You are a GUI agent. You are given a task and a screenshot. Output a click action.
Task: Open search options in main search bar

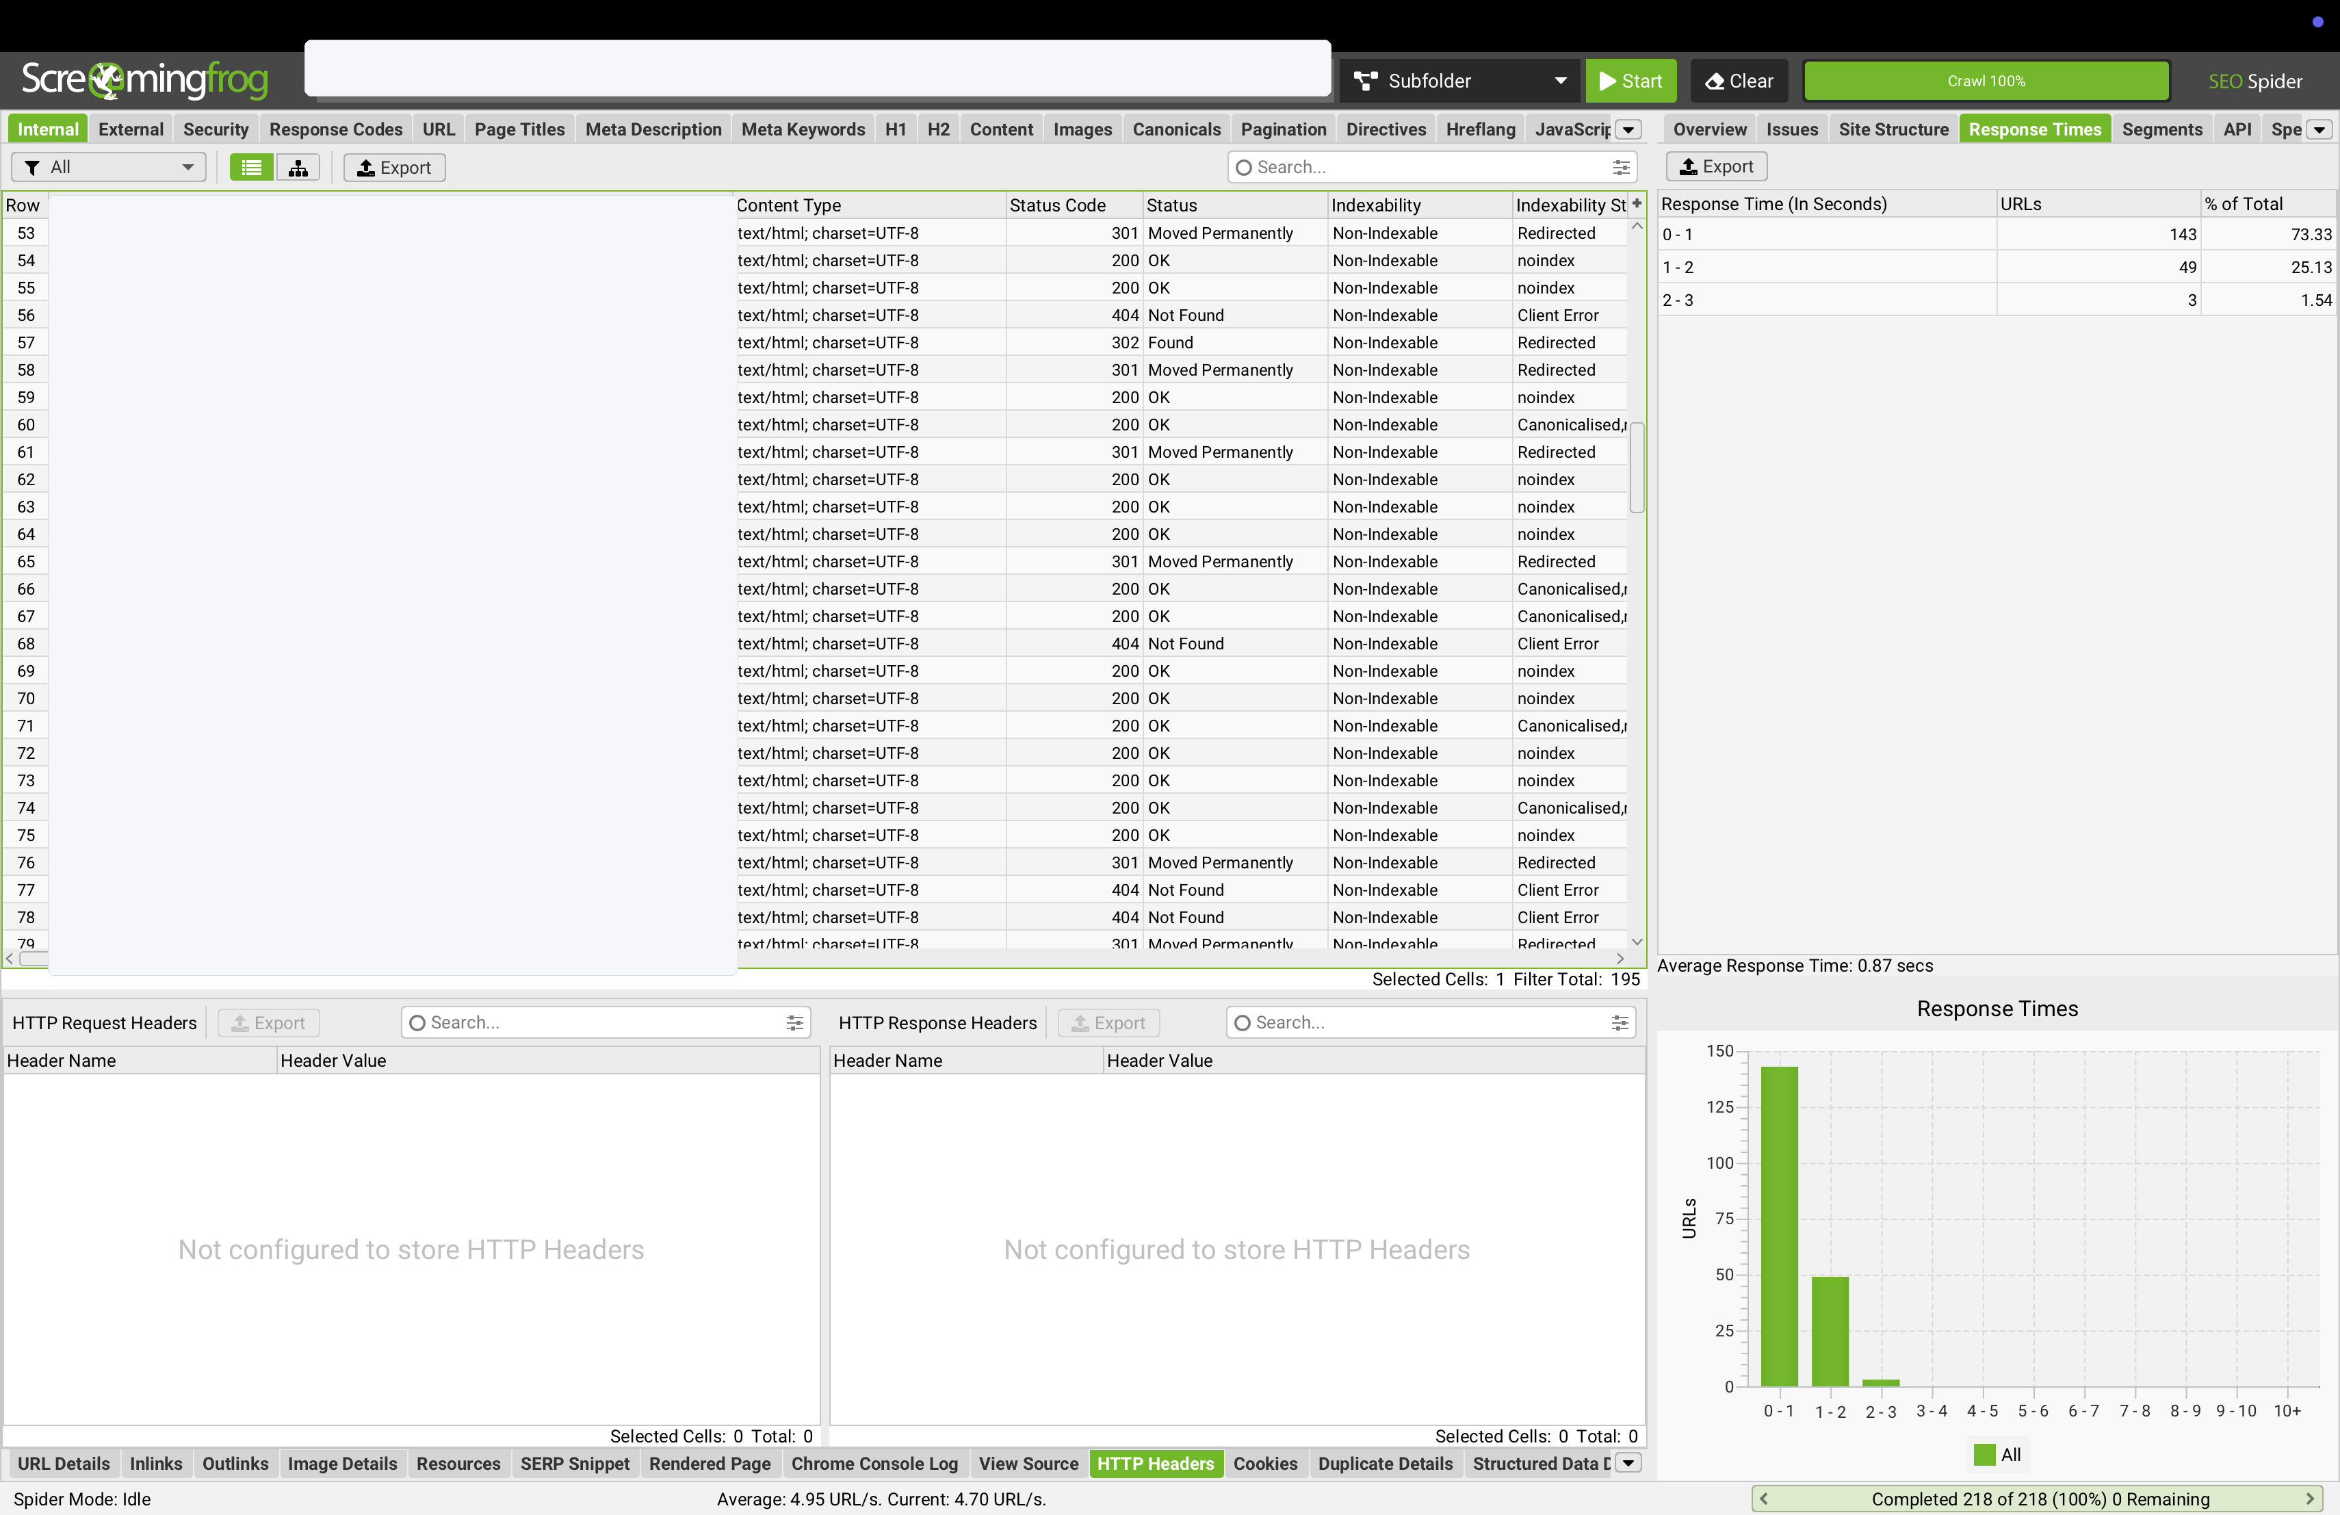pos(1622,167)
